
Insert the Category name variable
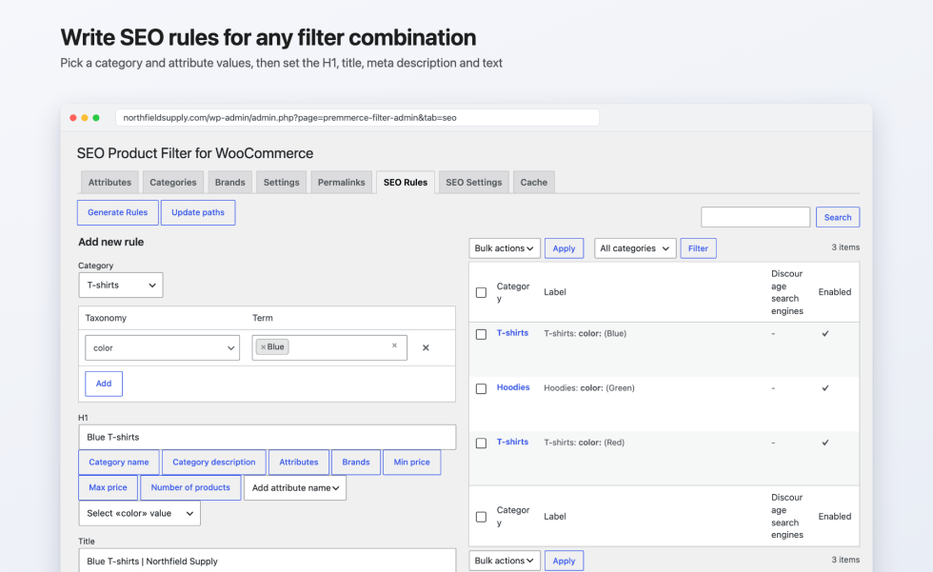click(x=119, y=462)
